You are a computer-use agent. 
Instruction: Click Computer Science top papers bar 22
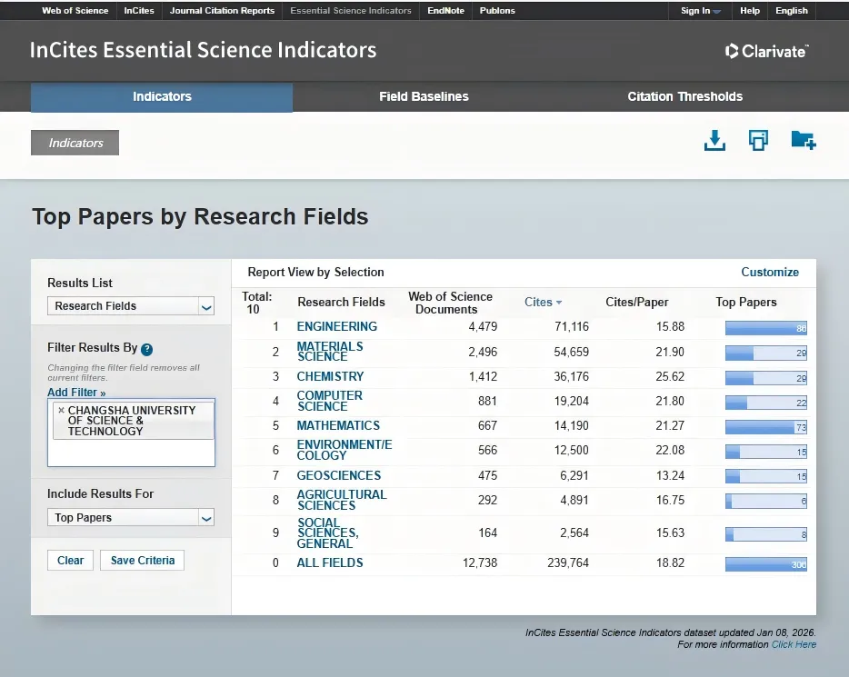pyautogui.click(x=766, y=403)
